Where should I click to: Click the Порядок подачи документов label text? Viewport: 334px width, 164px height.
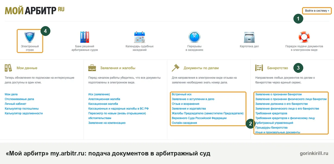304,48
